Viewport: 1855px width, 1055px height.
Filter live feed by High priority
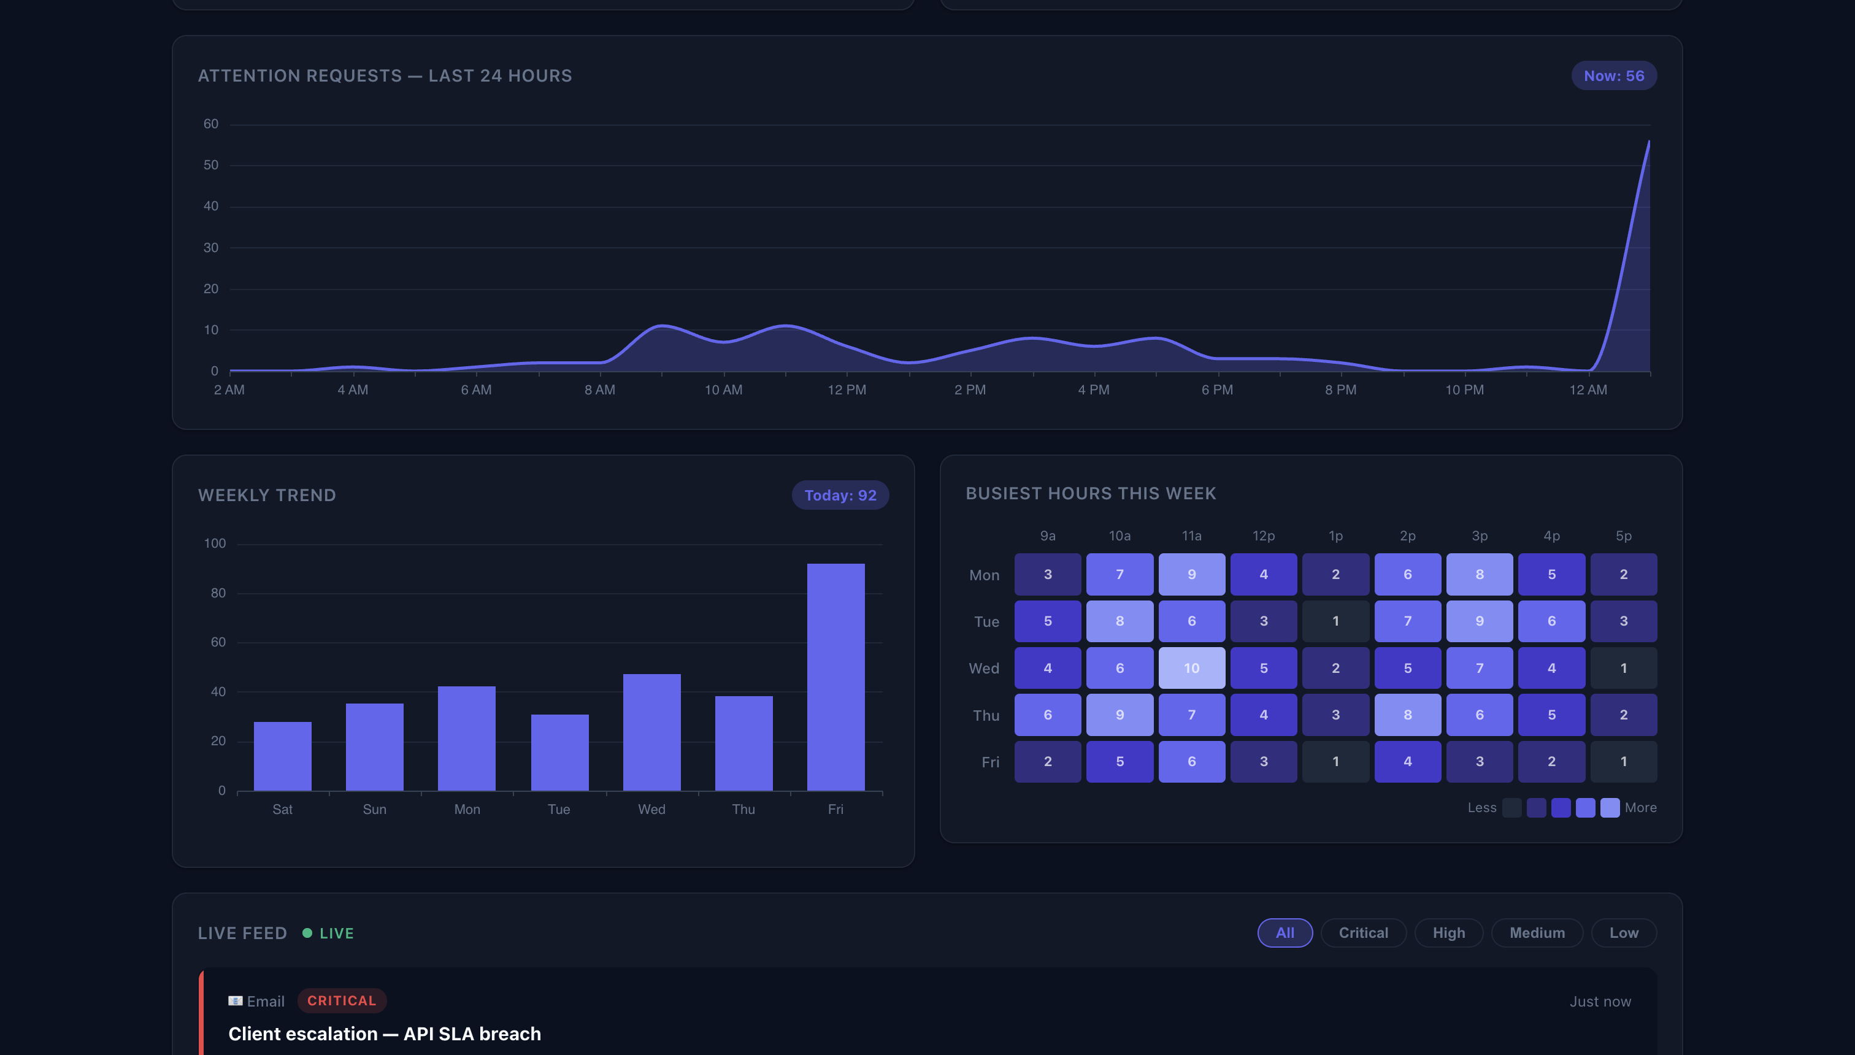point(1448,934)
